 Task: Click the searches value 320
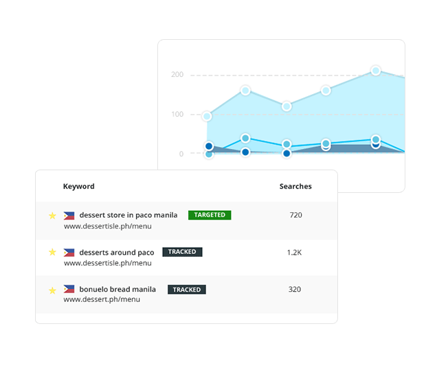pos(295,289)
